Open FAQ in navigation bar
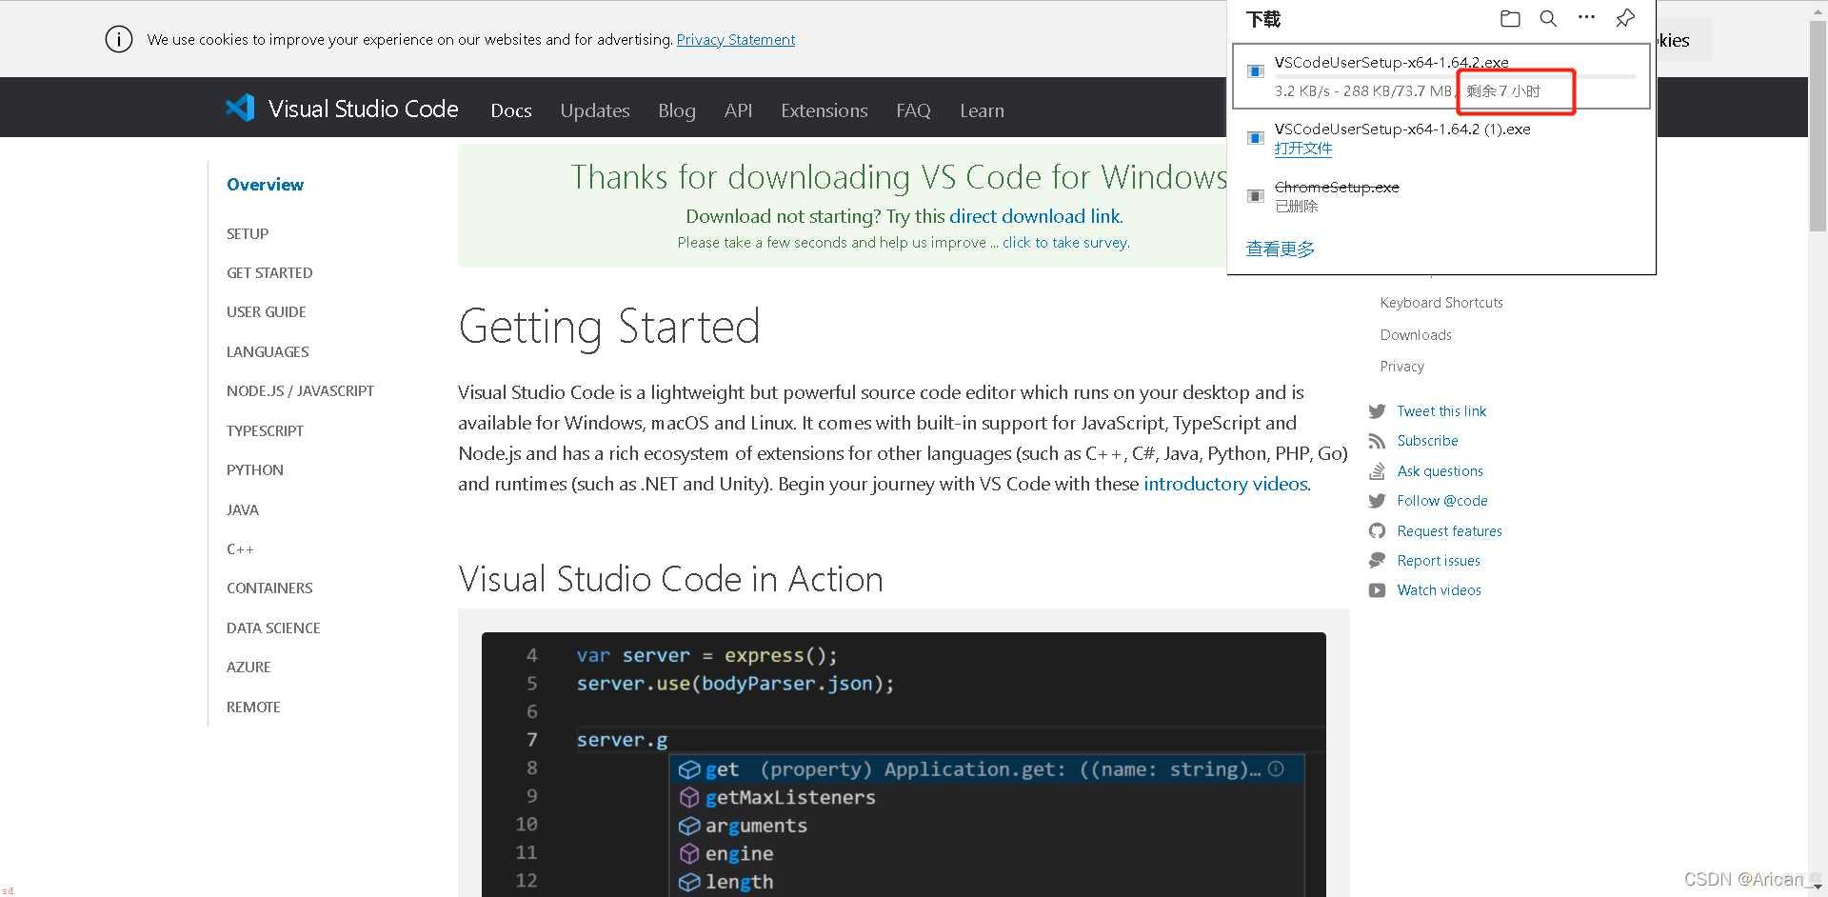The image size is (1828, 897). (913, 110)
